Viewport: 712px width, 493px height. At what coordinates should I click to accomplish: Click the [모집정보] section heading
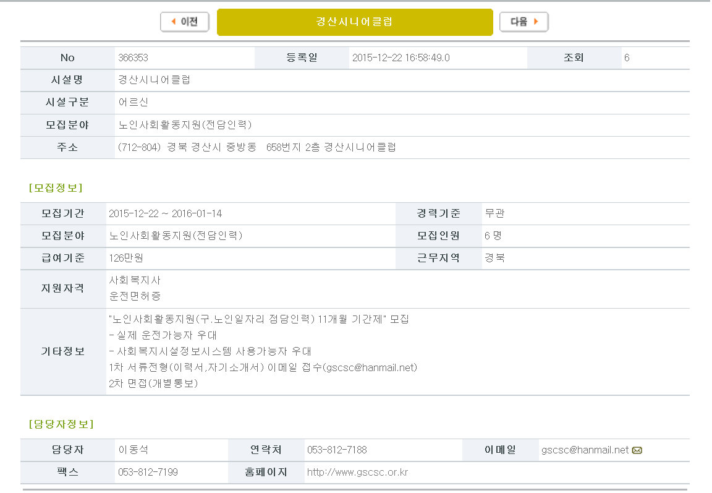coord(56,187)
